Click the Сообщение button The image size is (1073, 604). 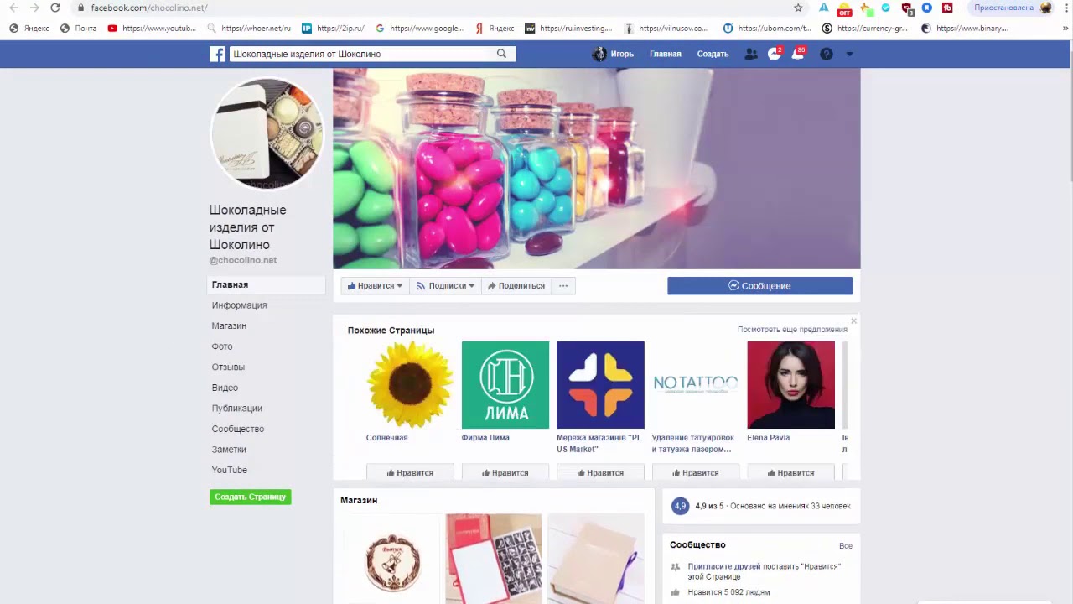click(x=759, y=286)
